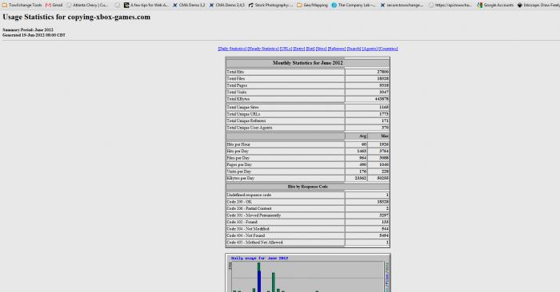The height and width of the screenshot is (292, 560).
Task: Open the TowXchange Tools bookmark folder
Action: click(22, 5)
